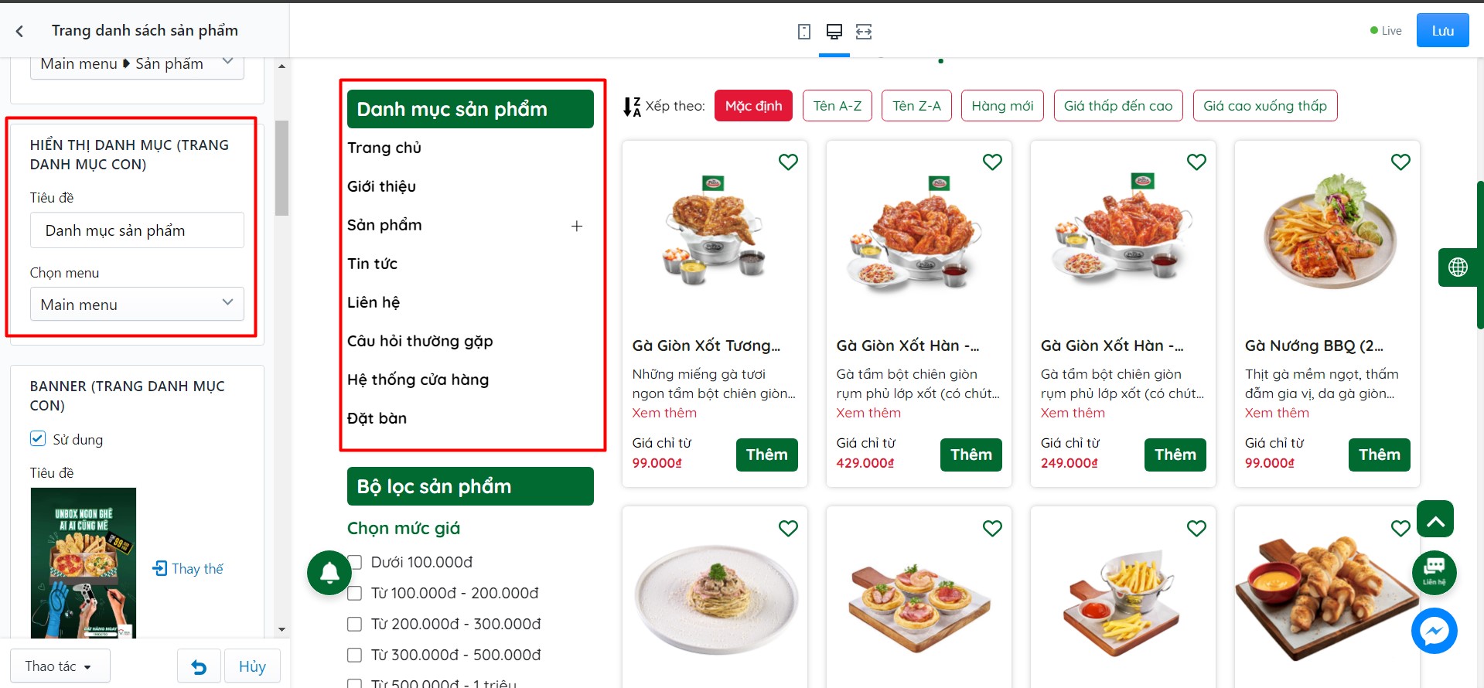Open the green globe language widget

(1458, 267)
